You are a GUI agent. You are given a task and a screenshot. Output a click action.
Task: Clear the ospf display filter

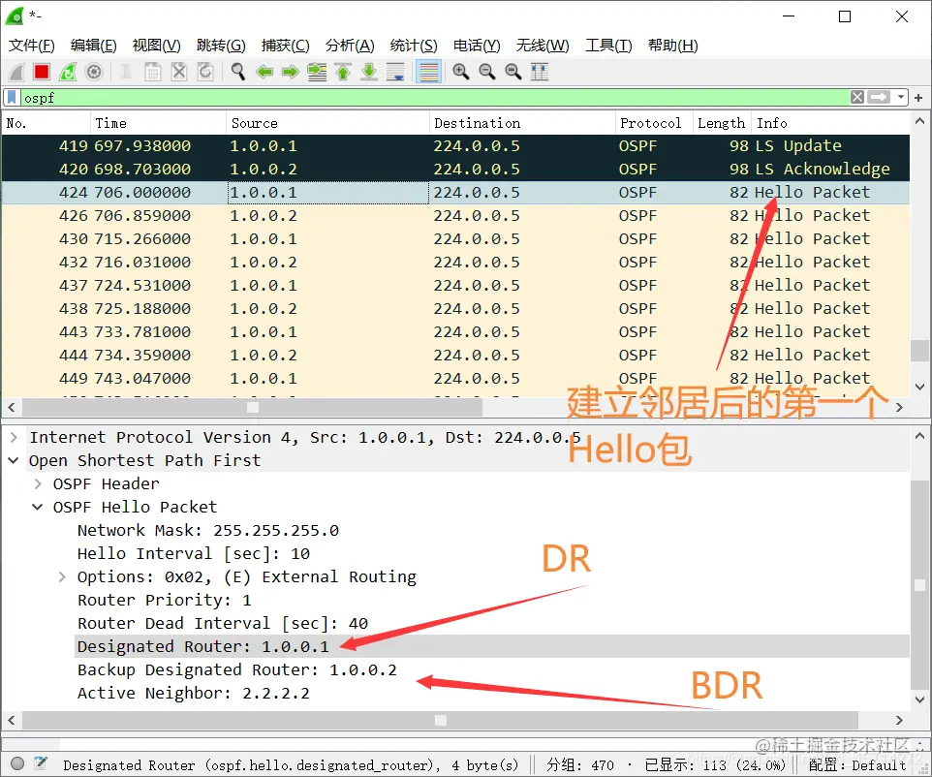pos(857,98)
